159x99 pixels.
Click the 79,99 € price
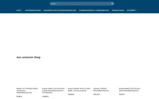coord(122,94)
